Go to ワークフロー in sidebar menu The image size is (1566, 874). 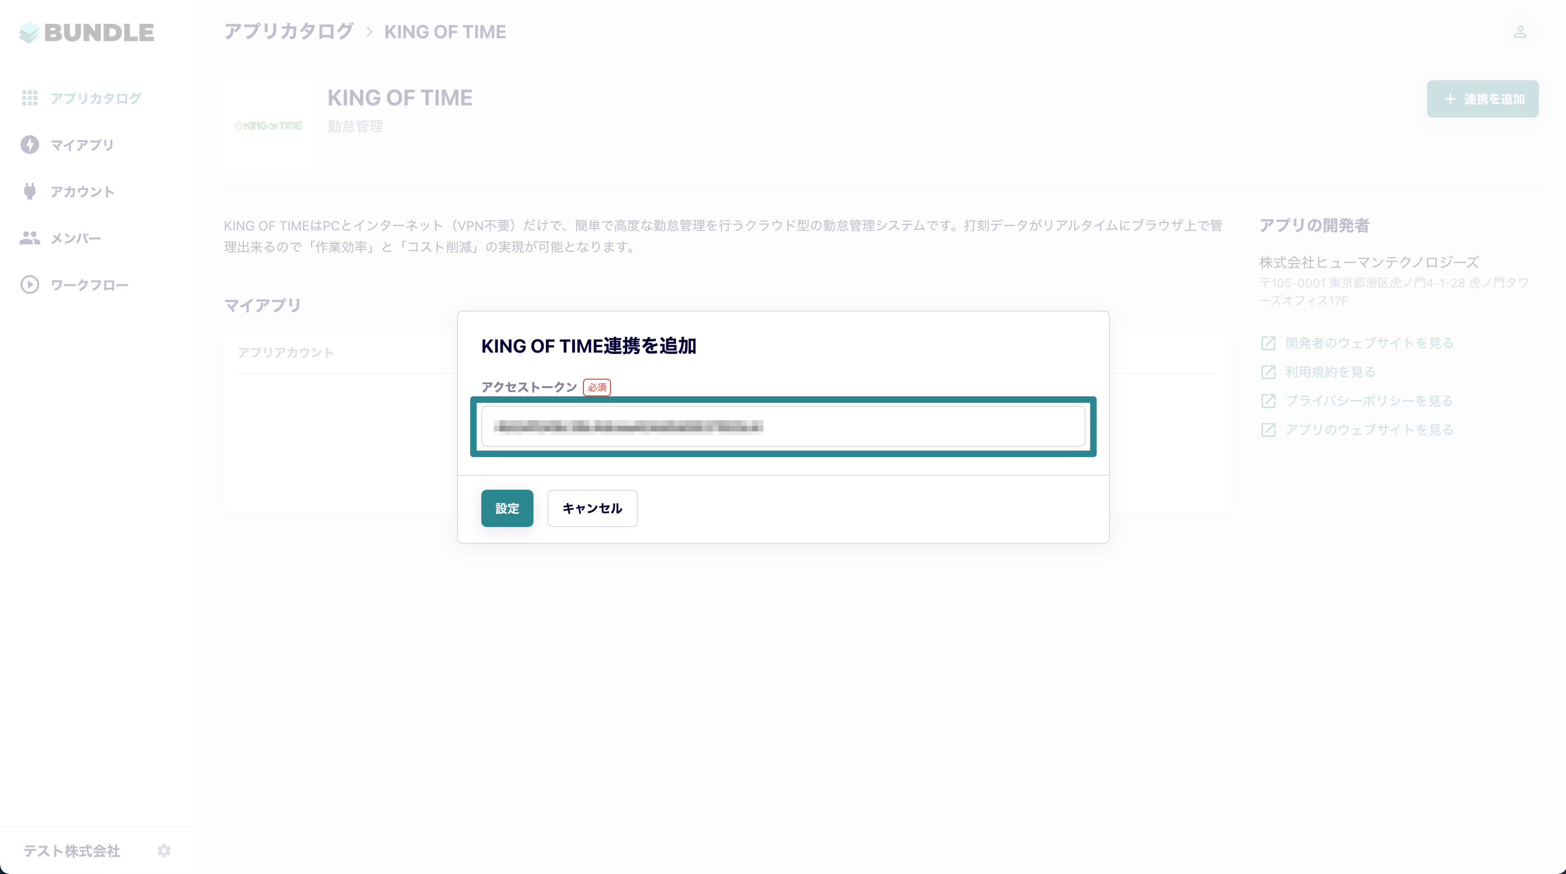tap(90, 286)
